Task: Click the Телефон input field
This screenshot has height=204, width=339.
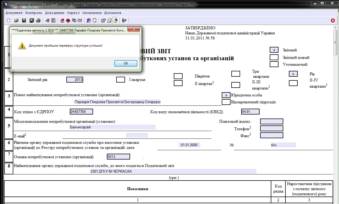Action: pyautogui.click(x=272, y=128)
